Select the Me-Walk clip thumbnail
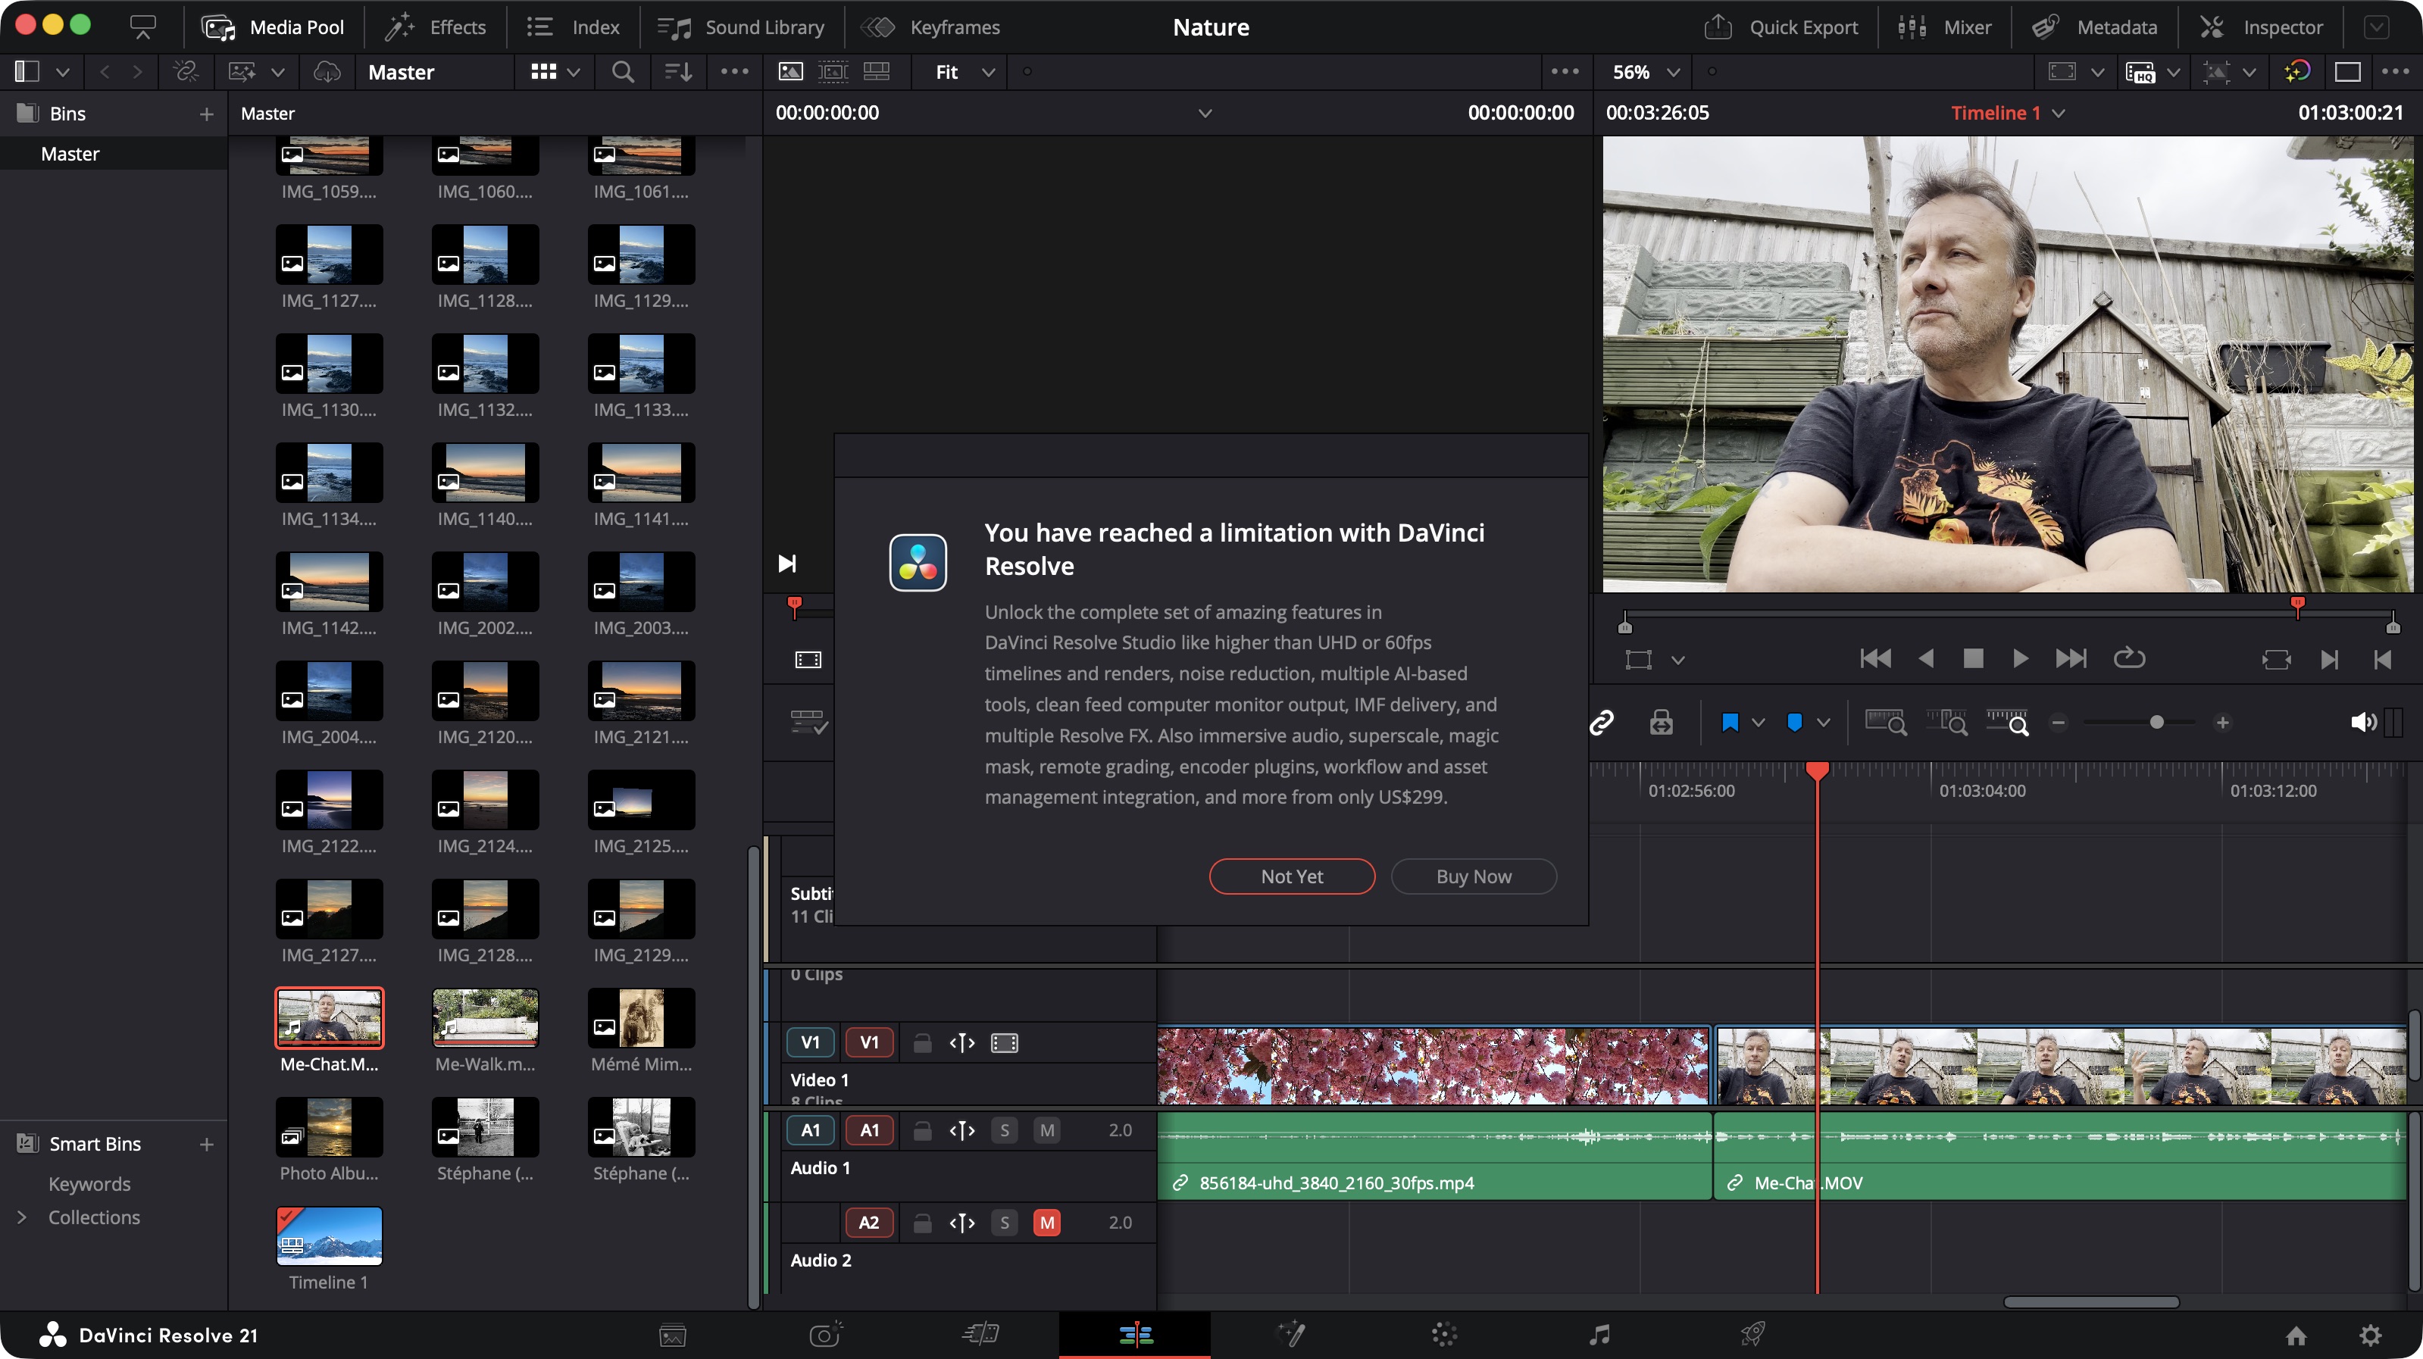The image size is (2423, 1359). coord(484,1017)
